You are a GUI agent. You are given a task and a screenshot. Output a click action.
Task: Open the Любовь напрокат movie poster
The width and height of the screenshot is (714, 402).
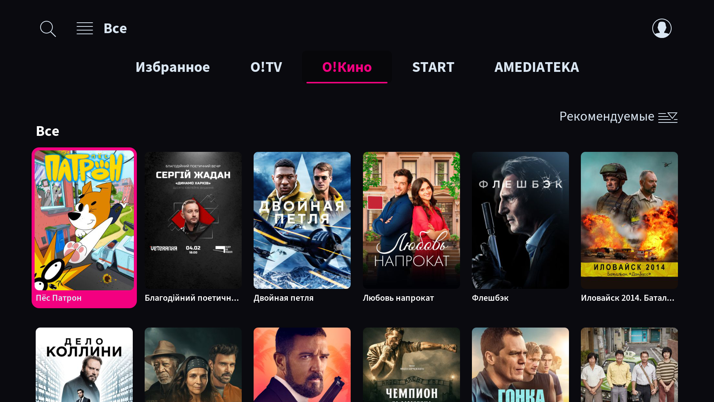pyautogui.click(x=411, y=220)
